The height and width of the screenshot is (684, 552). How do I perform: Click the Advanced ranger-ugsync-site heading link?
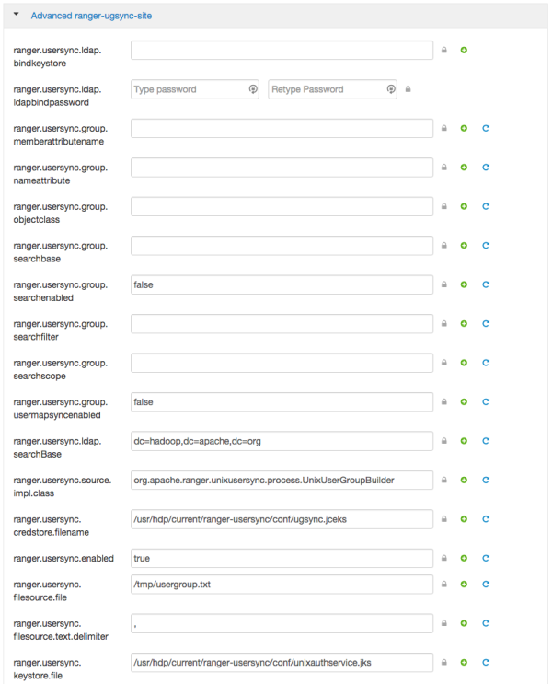[x=91, y=16]
